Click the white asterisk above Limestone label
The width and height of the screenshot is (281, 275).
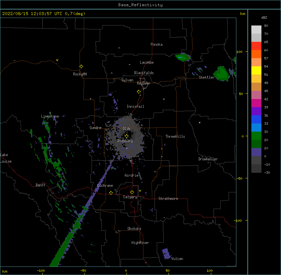point(50,113)
